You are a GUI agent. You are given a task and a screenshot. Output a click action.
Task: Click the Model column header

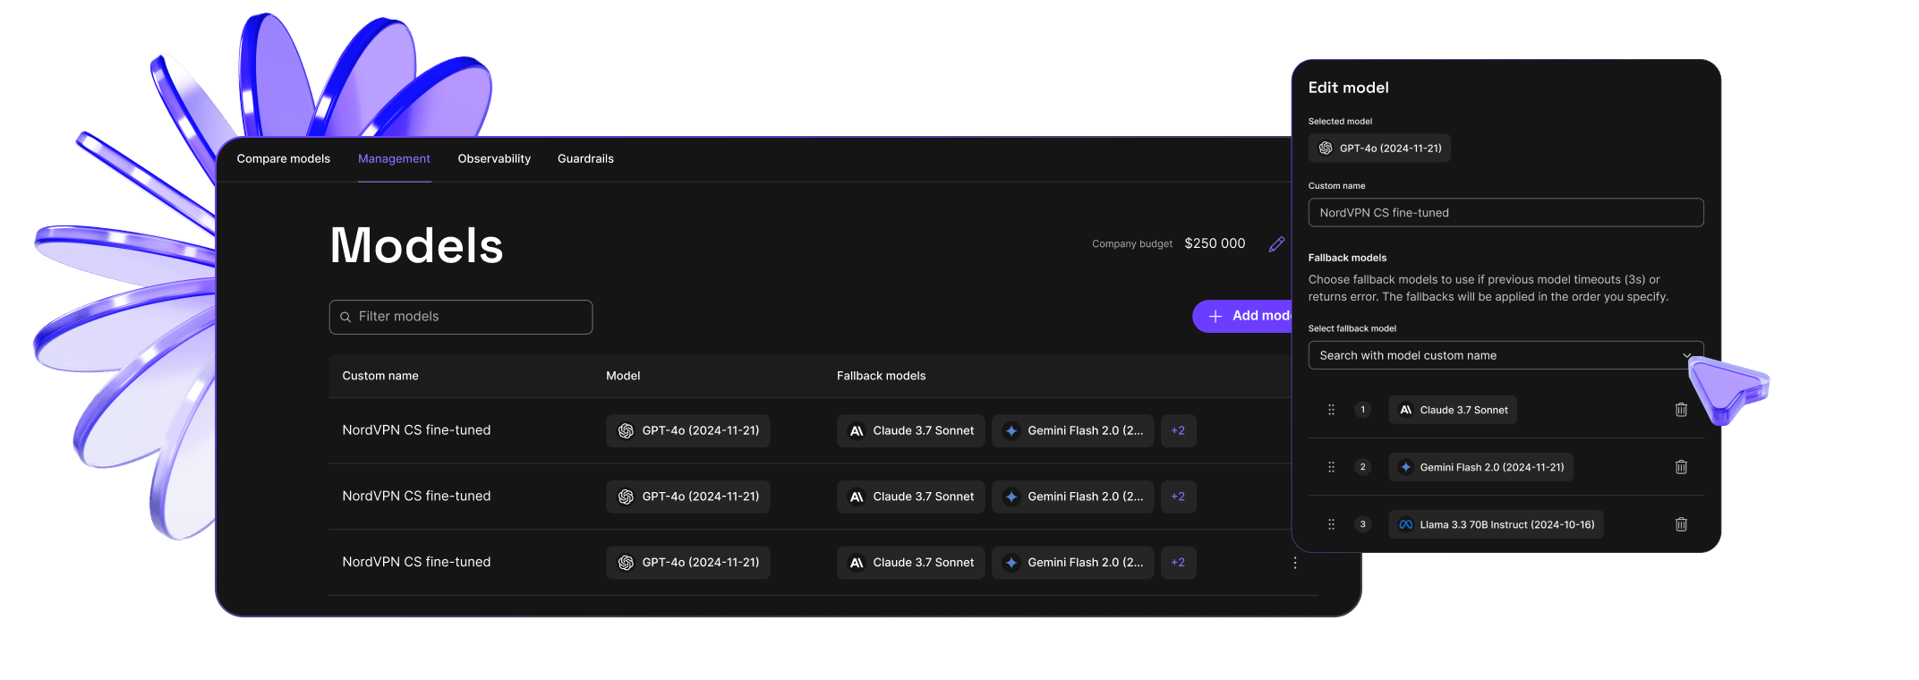pyautogui.click(x=623, y=376)
